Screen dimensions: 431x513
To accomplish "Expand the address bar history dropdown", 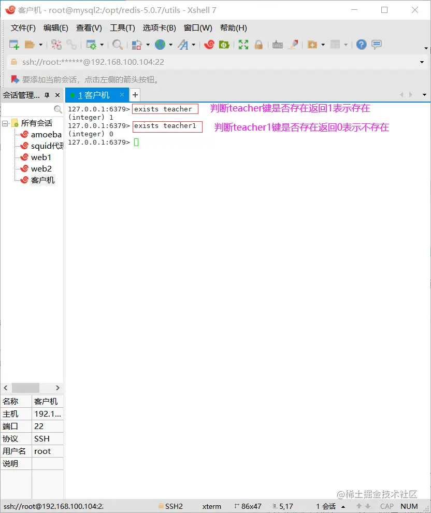I will pyautogui.click(x=422, y=62).
